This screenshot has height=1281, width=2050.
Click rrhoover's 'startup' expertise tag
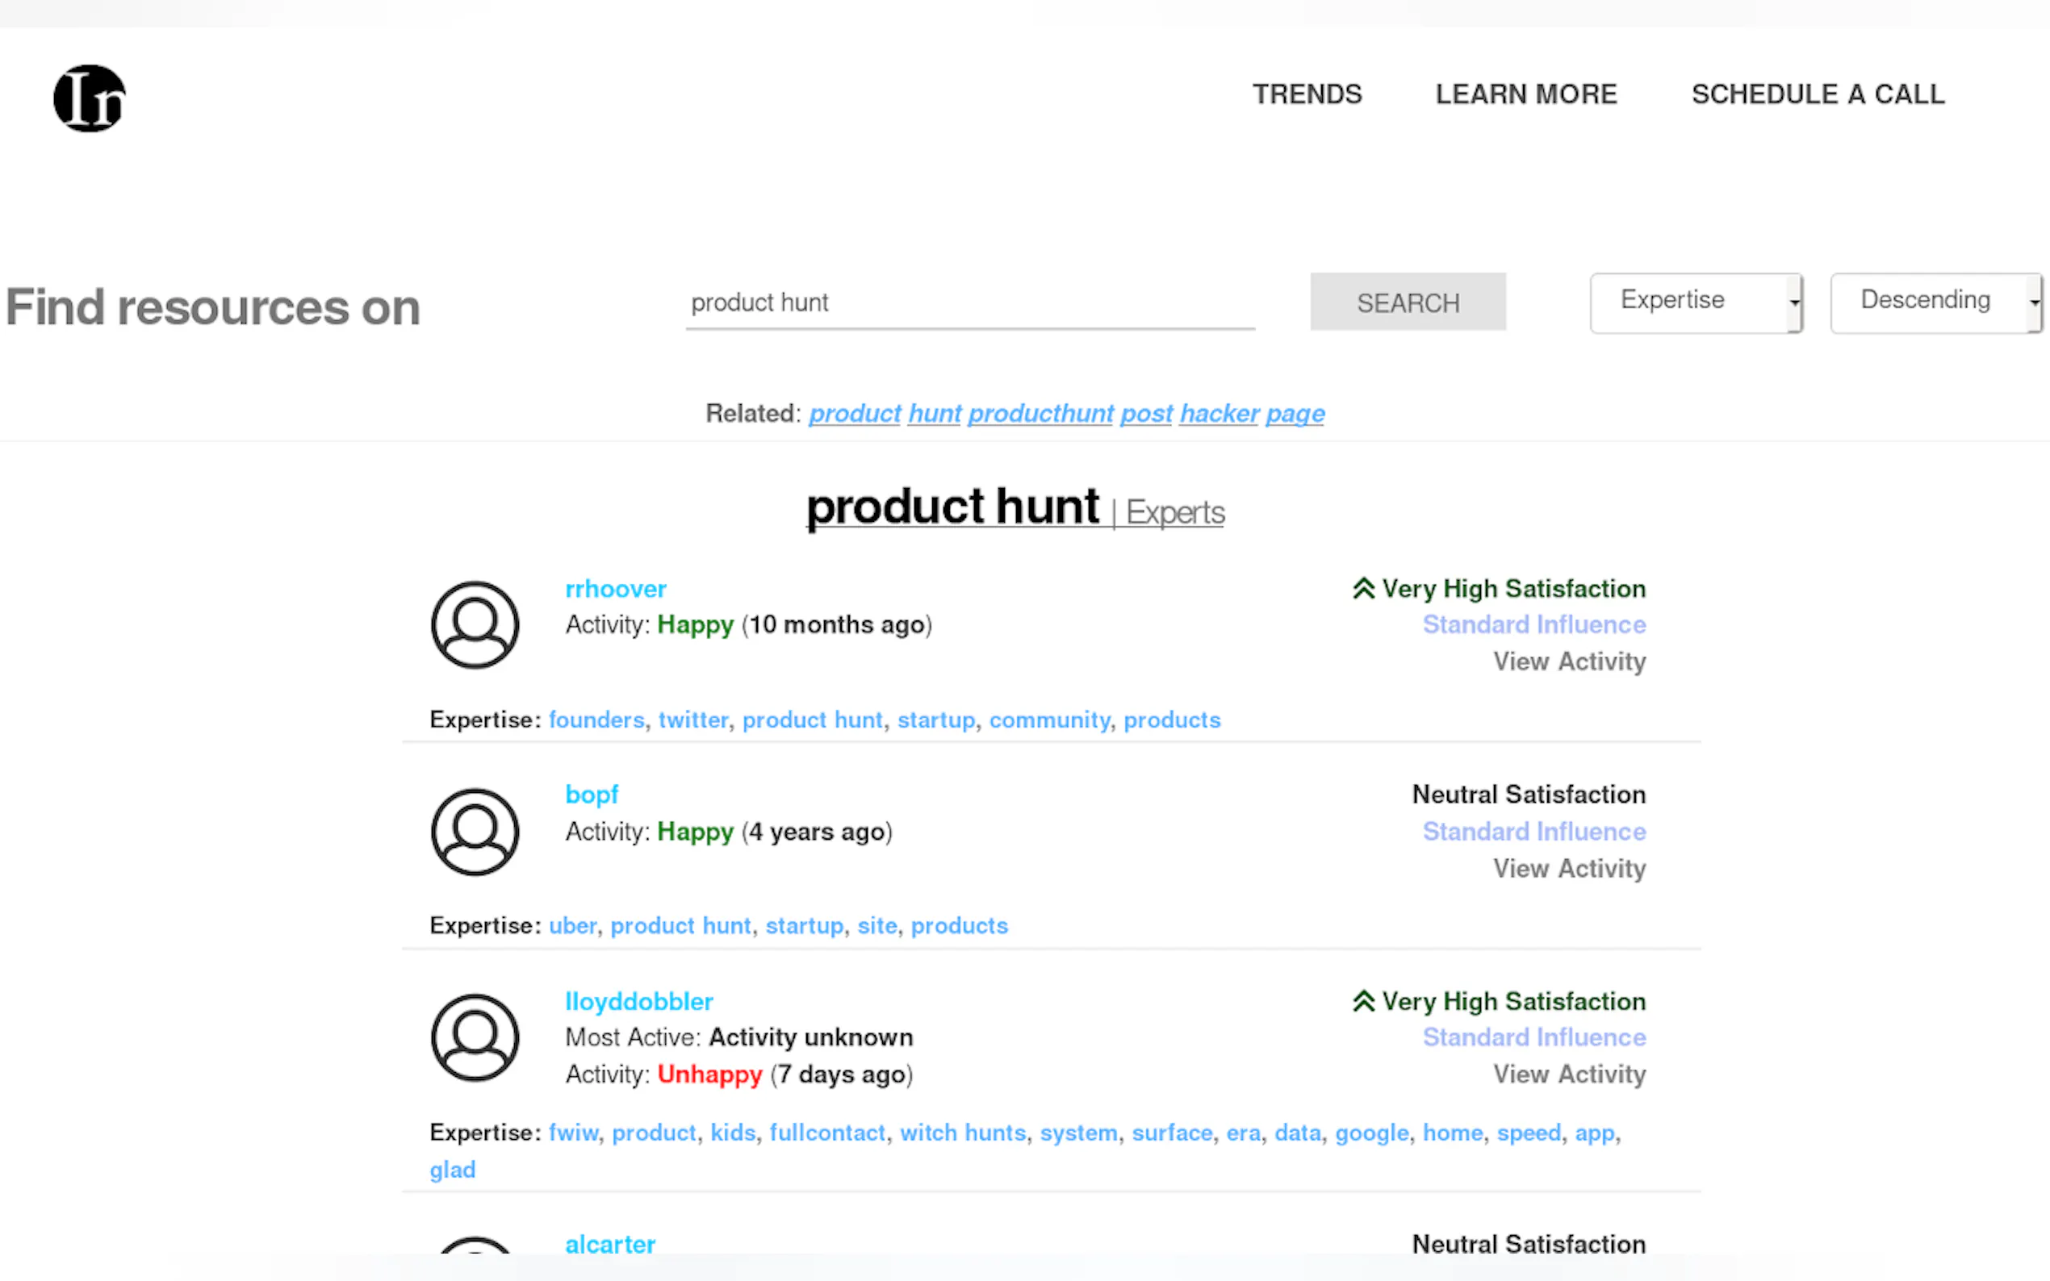pyautogui.click(x=935, y=720)
